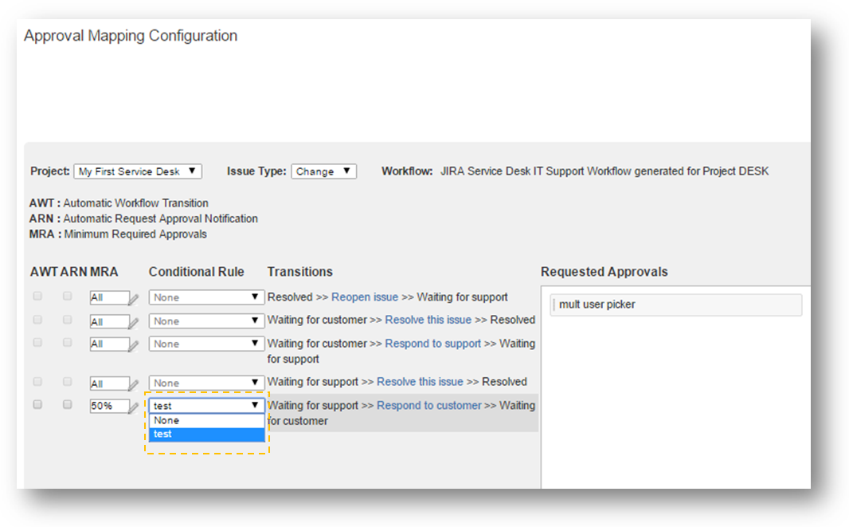Enable AWT checkbox for Reopen issue transition
849x527 pixels.
(x=37, y=297)
